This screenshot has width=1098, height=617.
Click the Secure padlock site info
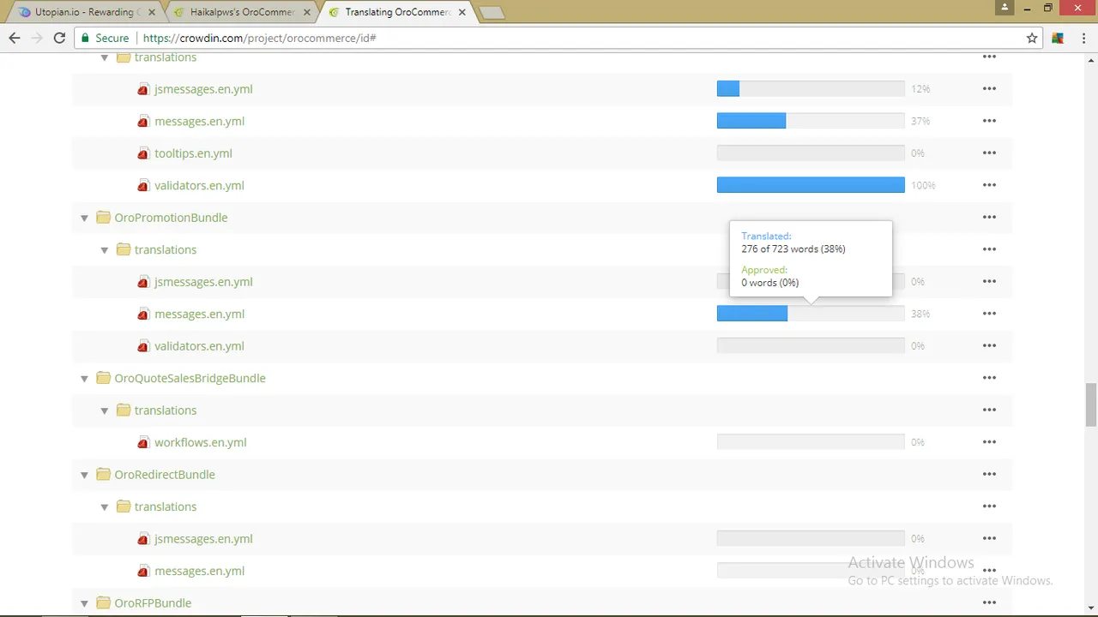coord(105,38)
